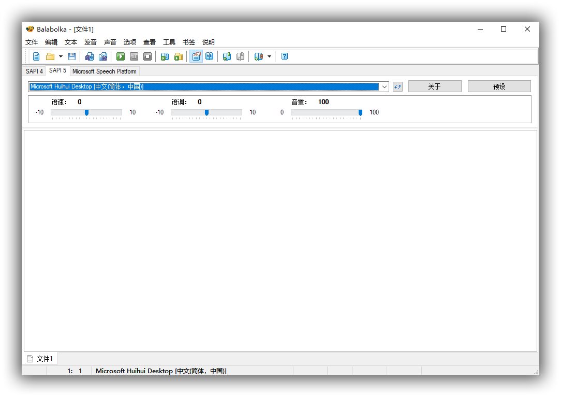This screenshot has height=397, width=561.
Task: Click the 语调 pitch slider handle
Action: [x=206, y=112]
